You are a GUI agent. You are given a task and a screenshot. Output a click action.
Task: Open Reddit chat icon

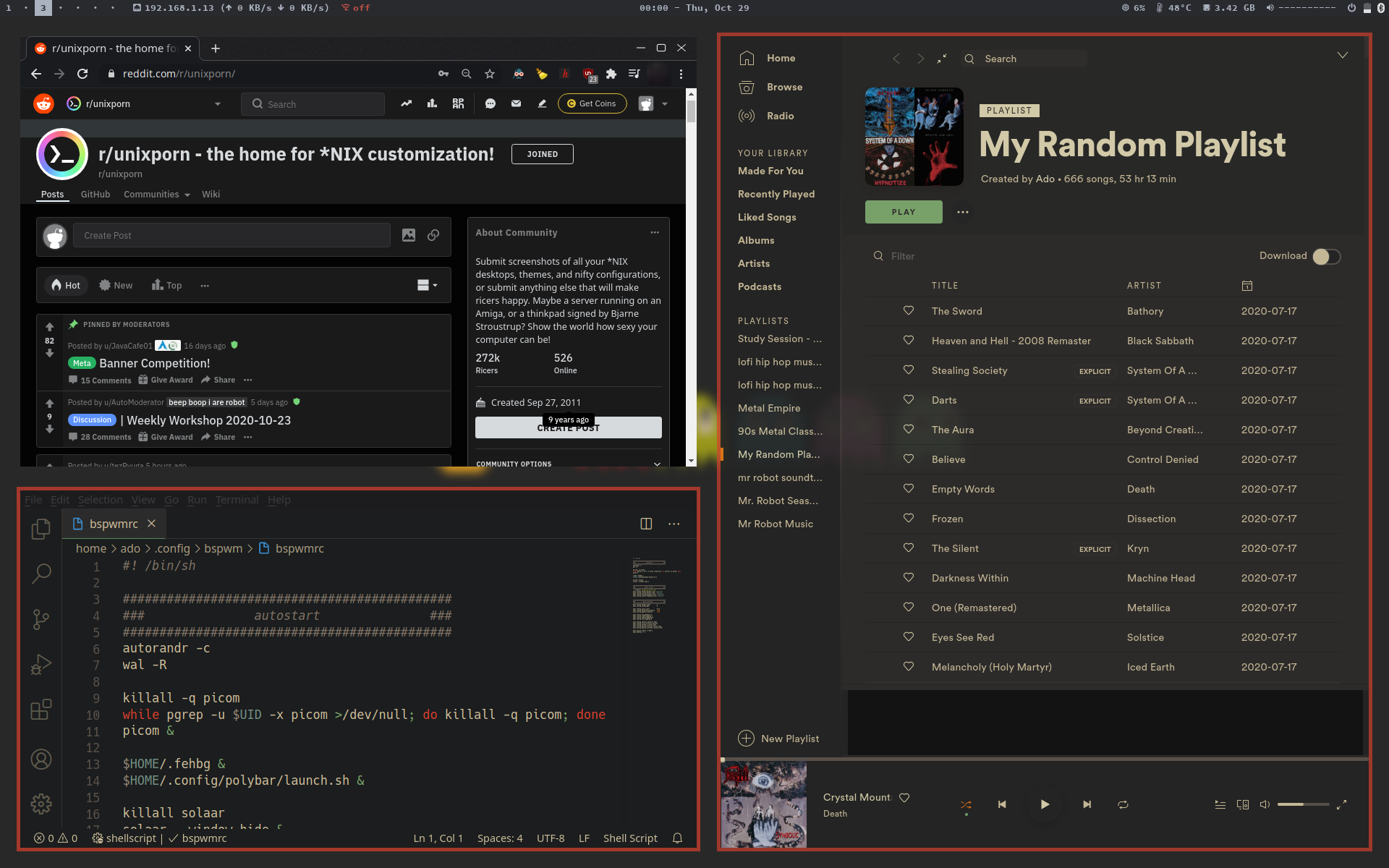[x=490, y=103]
